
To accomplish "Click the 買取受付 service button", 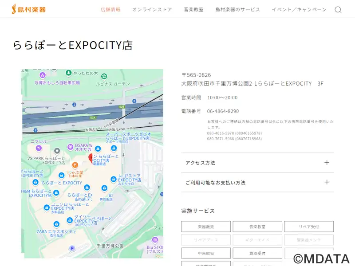I will 257,253.
